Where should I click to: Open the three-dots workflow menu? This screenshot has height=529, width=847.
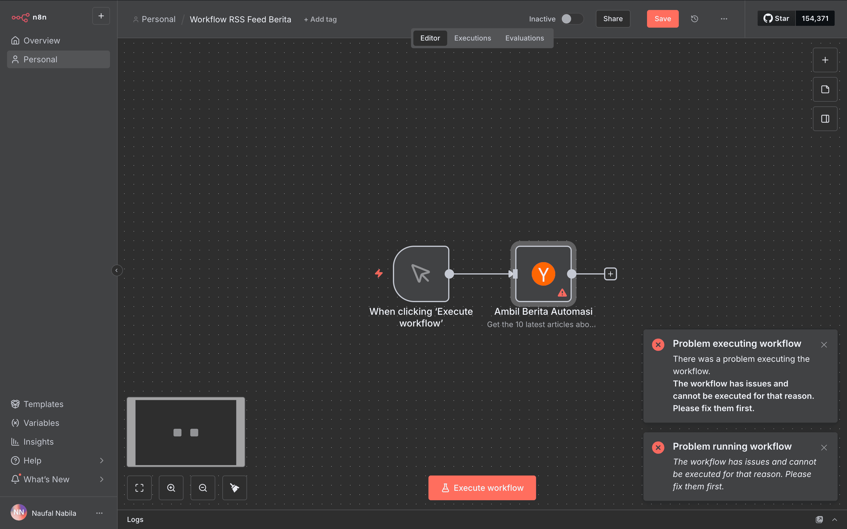724,19
